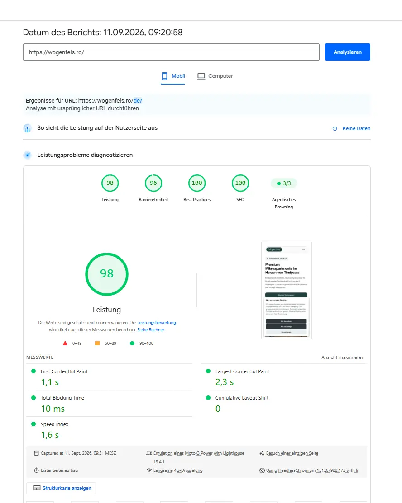Click the icon beside Besuch einer einzigen Seite
The width and height of the screenshot is (402, 503).
click(262, 453)
